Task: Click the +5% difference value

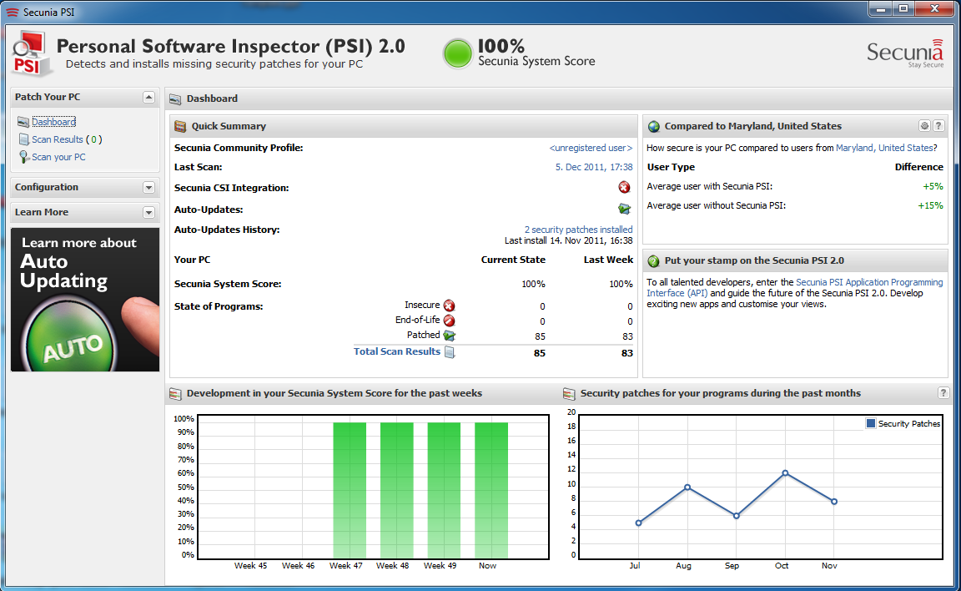Action: coord(933,186)
